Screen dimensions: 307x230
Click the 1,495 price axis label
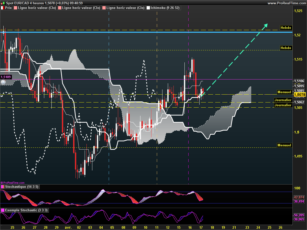(298, 156)
